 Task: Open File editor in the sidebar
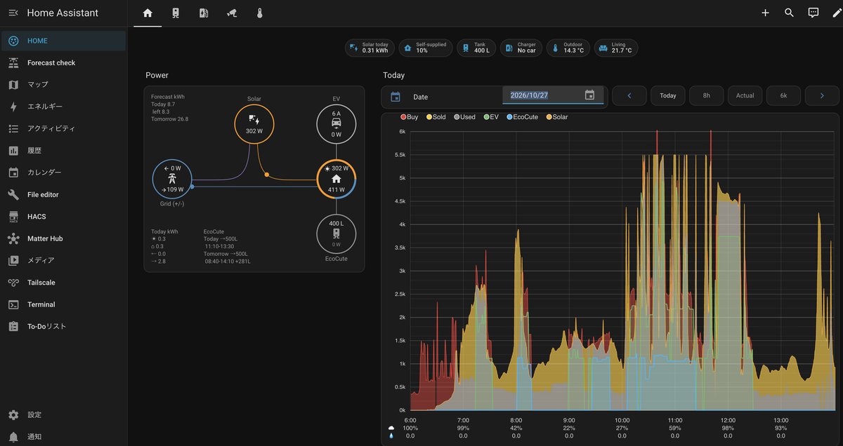(64, 195)
